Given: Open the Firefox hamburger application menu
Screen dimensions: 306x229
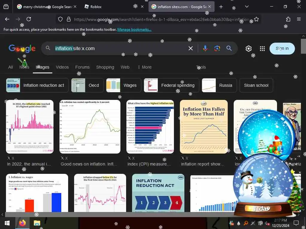Looking at the screenshot, I should click(x=299, y=19).
